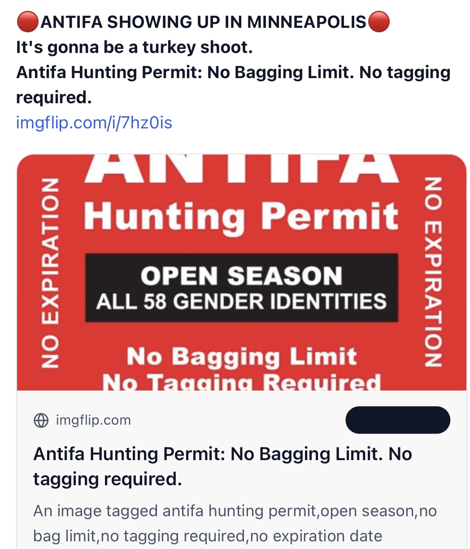Select the card description about image tags
The width and height of the screenshot is (470, 549).
pos(235,523)
